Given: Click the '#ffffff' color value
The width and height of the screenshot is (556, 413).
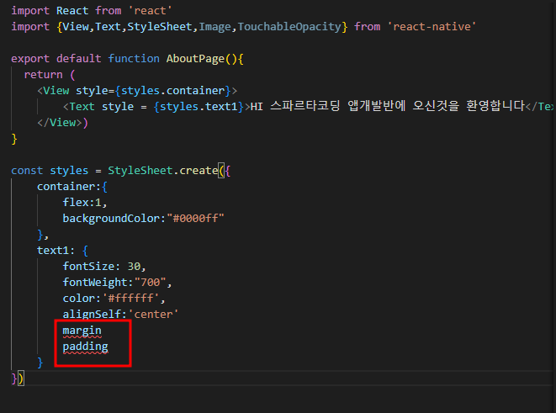Looking at the screenshot, I should 131,298.
